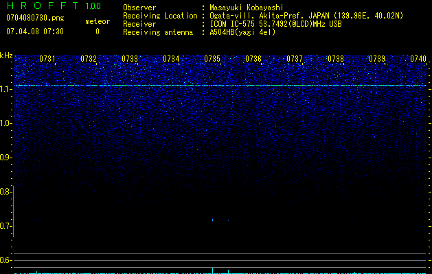Click the 0.8 frequency axis label

pyautogui.click(x=5, y=192)
